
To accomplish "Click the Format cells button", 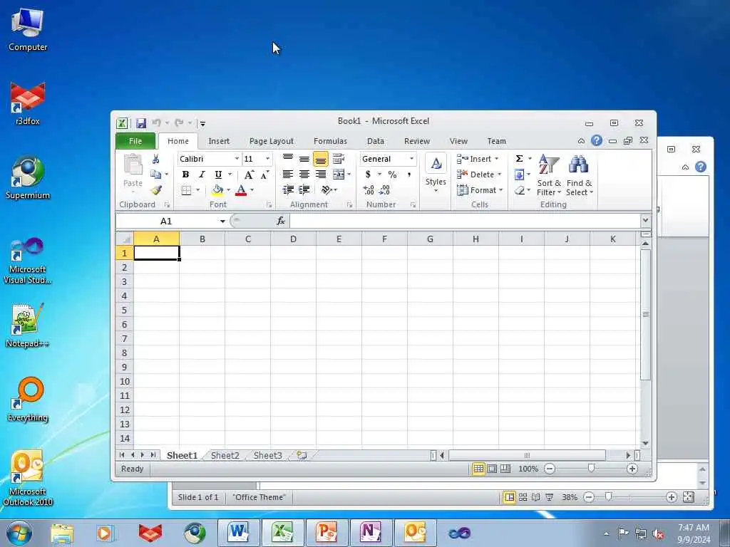I will (x=480, y=189).
